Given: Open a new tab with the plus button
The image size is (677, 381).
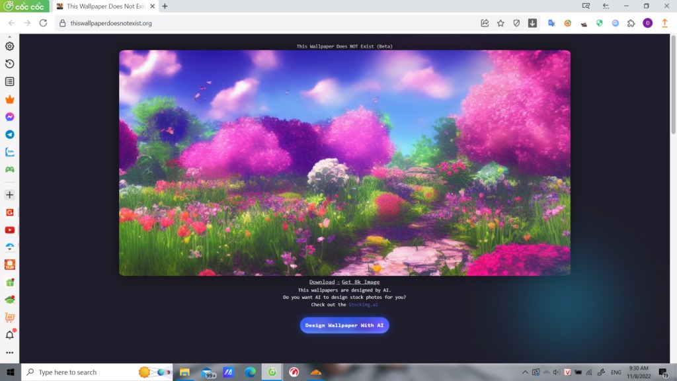Looking at the screenshot, I should click(x=163, y=7).
